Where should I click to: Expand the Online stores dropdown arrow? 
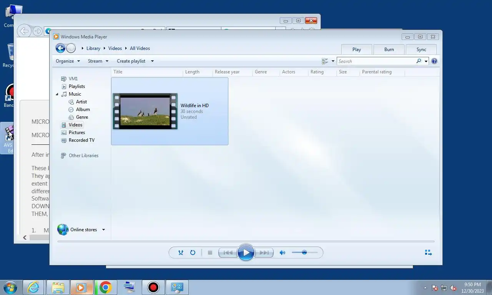click(103, 230)
